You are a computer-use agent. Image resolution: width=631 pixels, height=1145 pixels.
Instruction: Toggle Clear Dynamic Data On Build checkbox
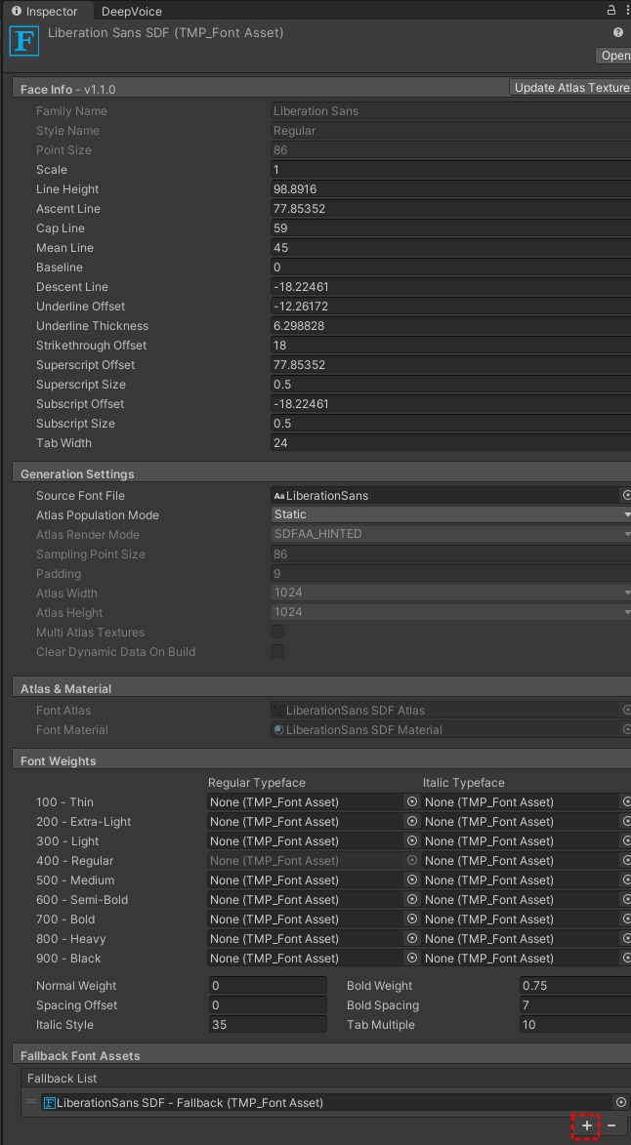pyautogui.click(x=277, y=651)
